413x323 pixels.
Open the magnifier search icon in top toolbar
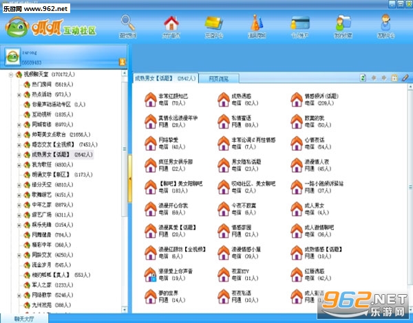(x=128, y=23)
